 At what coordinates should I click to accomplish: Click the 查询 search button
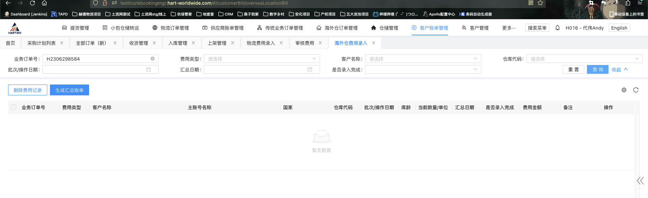pos(597,69)
